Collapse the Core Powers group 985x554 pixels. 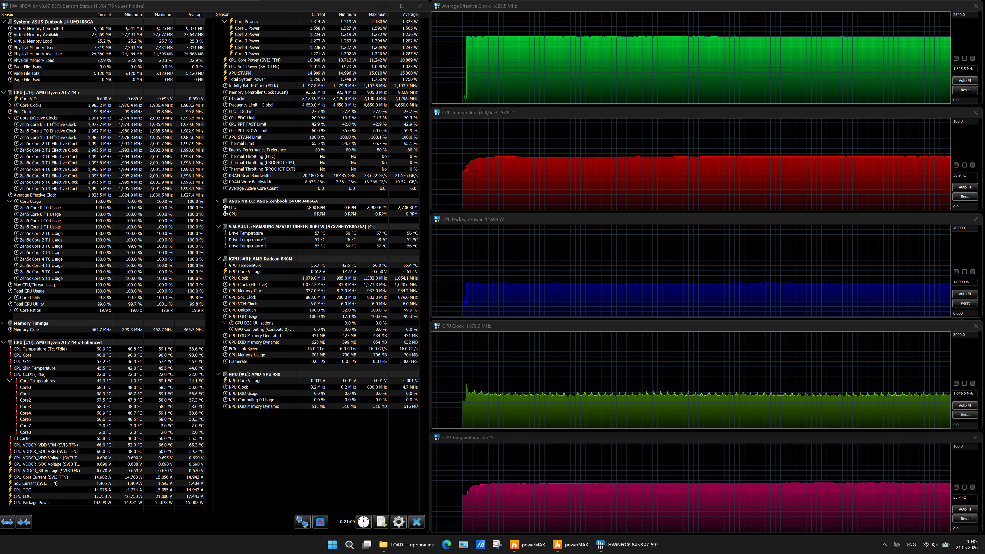[225, 22]
